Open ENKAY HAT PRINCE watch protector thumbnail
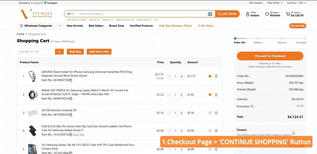This screenshot has width=317, height=154. [x=32, y=95]
